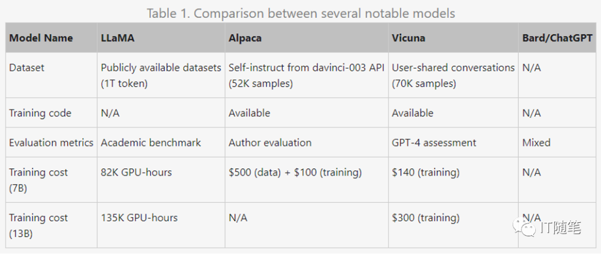The width and height of the screenshot is (601, 254).
Task: Click the User-shared conversations cell
Action: [x=454, y=75]
